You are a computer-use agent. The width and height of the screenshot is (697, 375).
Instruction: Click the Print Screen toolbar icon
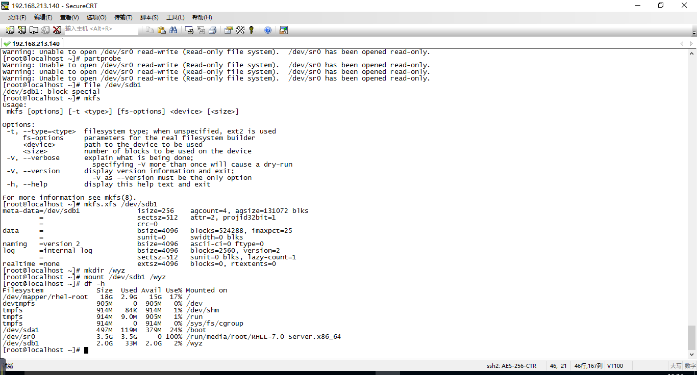tap(189, 30)
